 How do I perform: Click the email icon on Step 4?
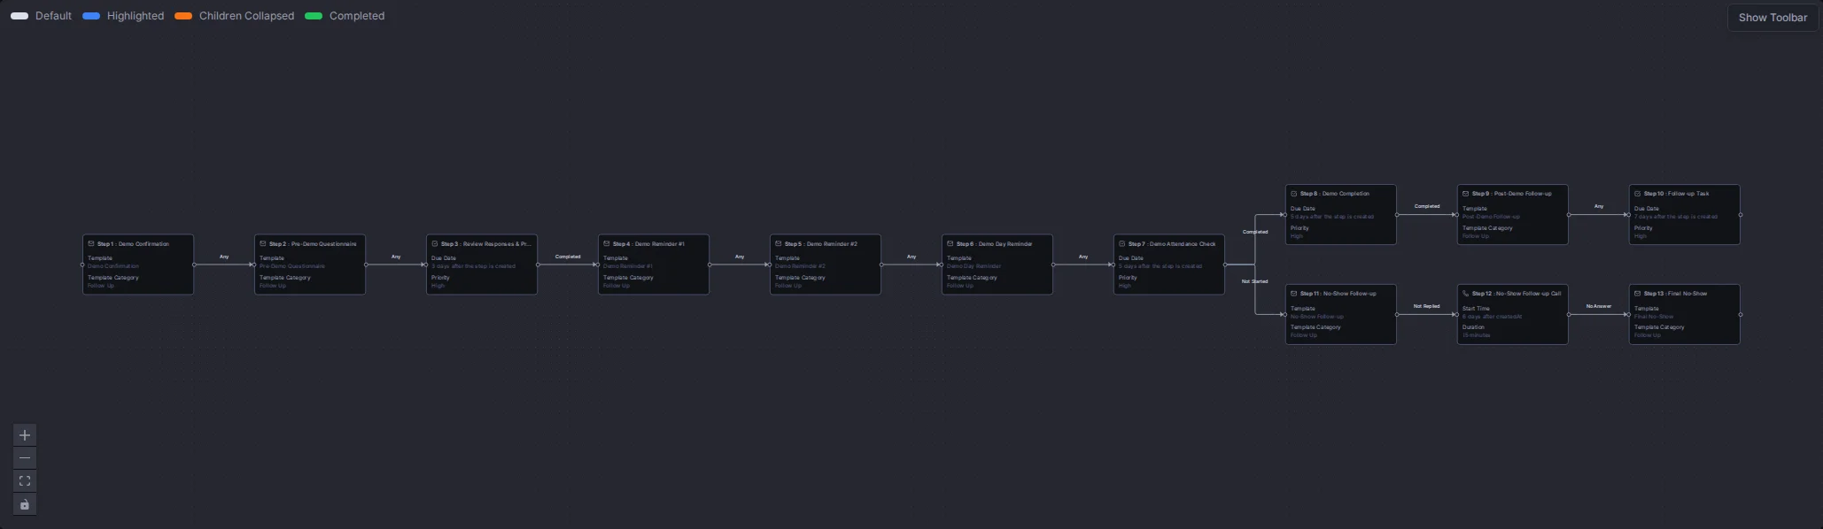click(x=607, y=243)
